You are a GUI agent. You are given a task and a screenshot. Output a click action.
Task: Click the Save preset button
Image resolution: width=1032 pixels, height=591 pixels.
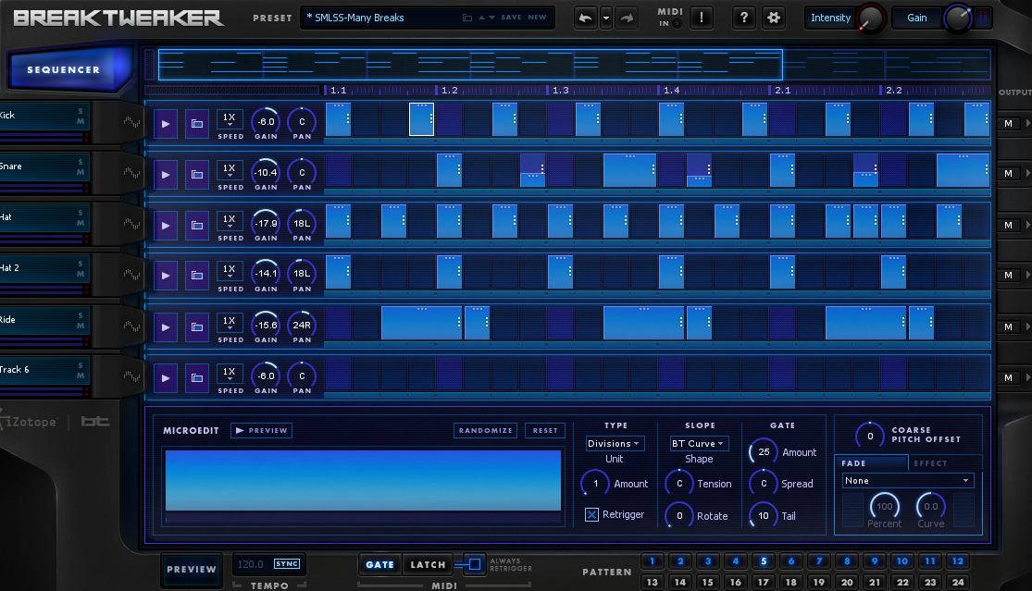(x=511, y=18)
